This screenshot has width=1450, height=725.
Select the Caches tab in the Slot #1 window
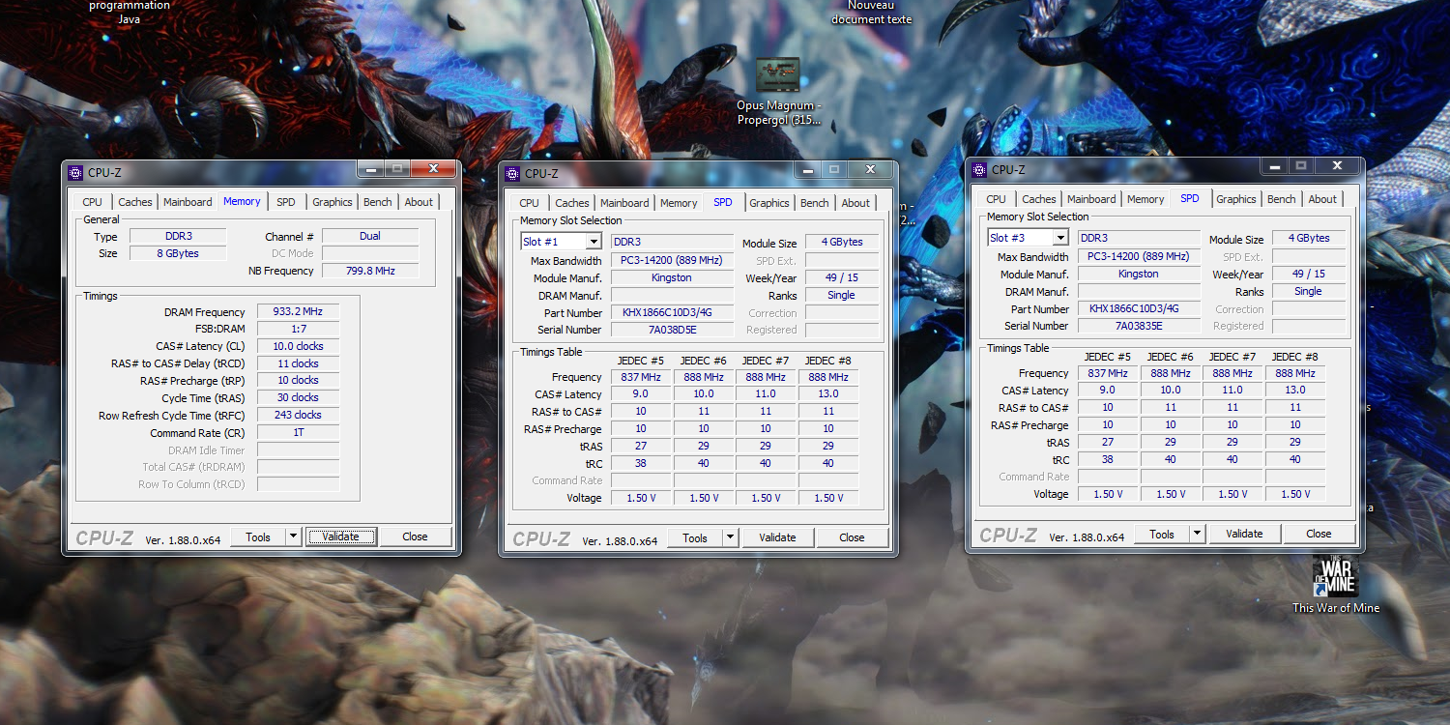tap(572, 203)
